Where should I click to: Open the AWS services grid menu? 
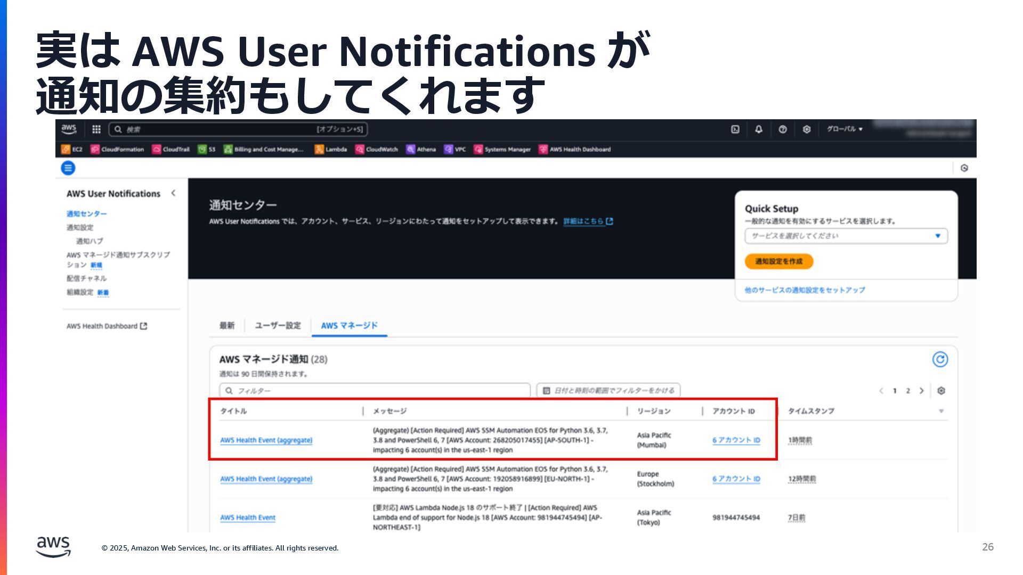[96, 129]
